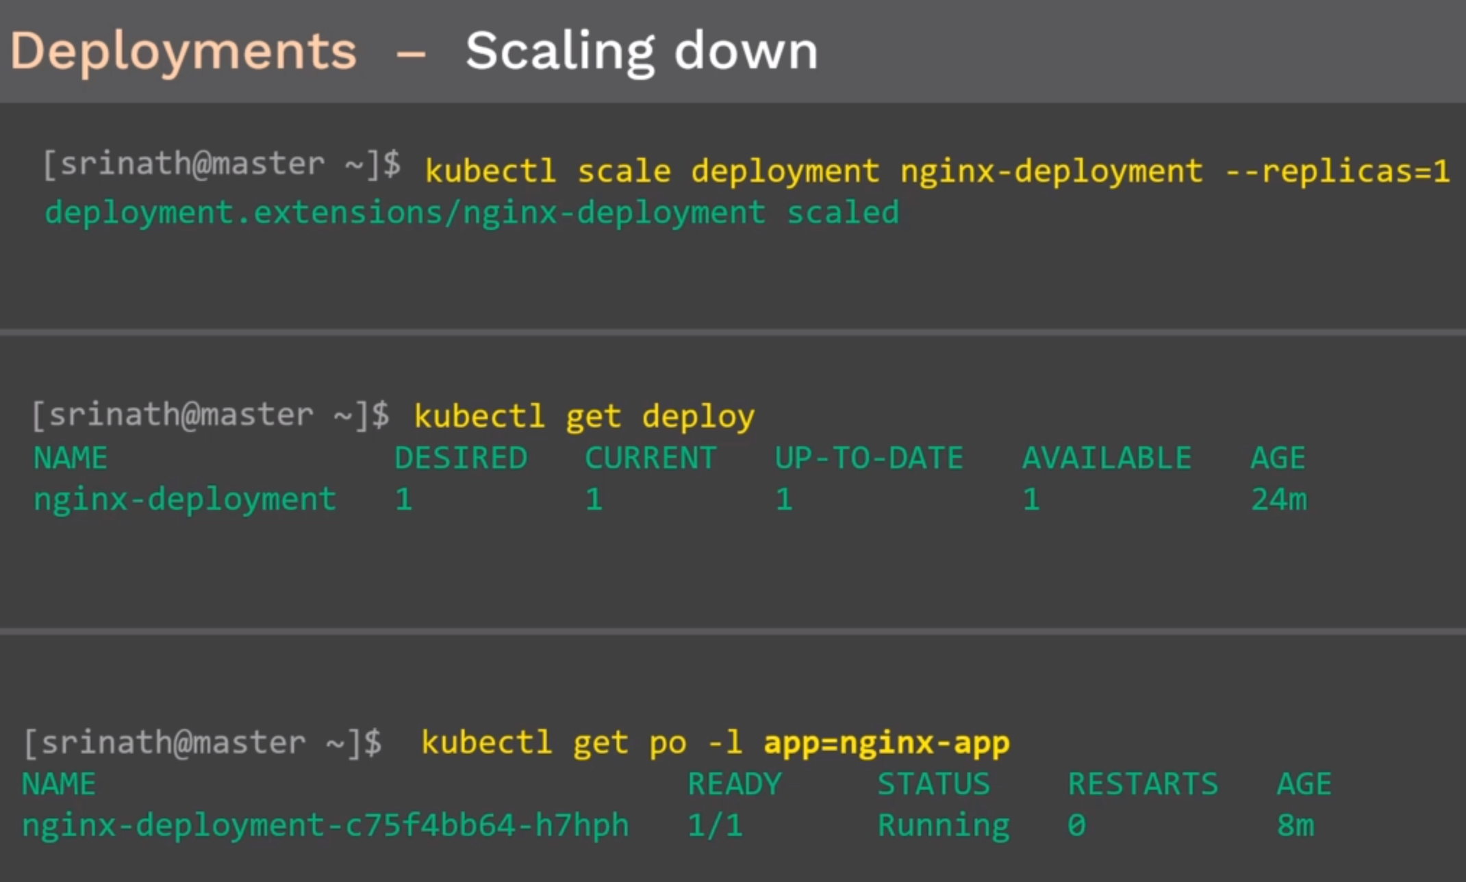
Task: Click the CURRENT column header
Action: click(x=650, y=458)
